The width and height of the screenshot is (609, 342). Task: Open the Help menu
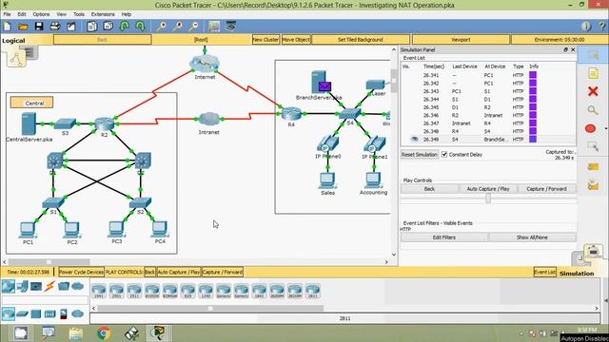click(127, 14)
